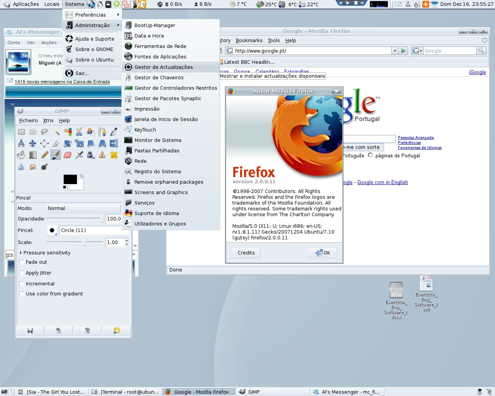The image size is (495, 396).
Task: Open the brush Mode dropdown showing Normal
Action: 84,208
